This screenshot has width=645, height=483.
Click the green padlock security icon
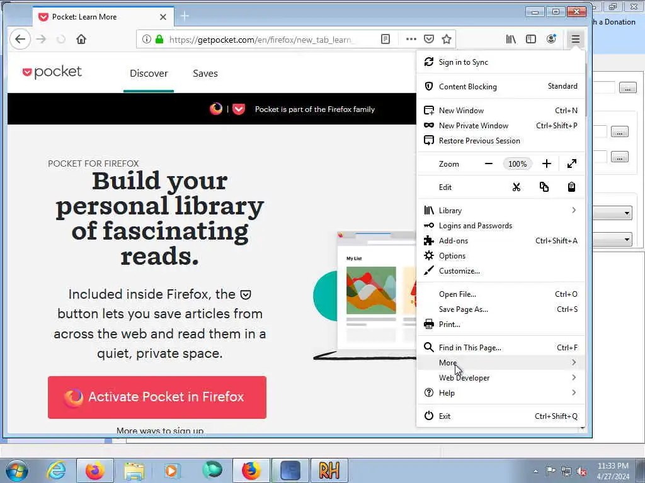click(159, 40)
